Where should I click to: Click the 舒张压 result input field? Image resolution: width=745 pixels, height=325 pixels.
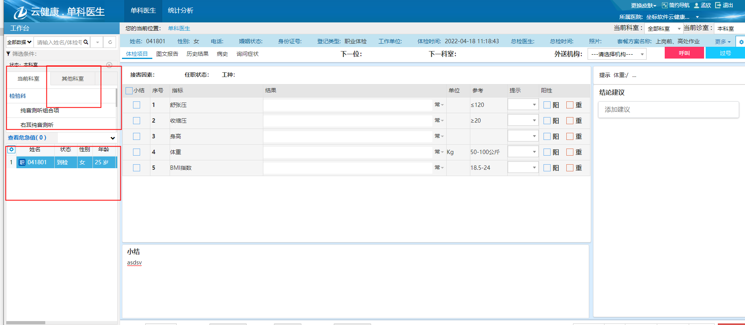point(348,105)
